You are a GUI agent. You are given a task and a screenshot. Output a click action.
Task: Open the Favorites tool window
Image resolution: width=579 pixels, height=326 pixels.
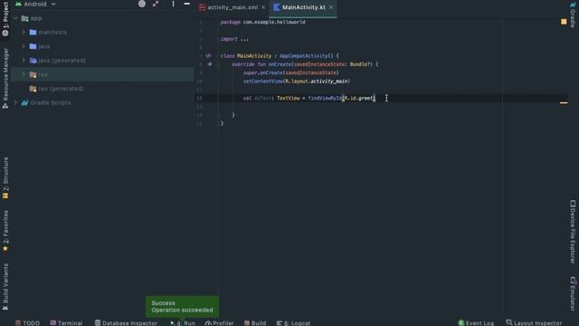5,231
